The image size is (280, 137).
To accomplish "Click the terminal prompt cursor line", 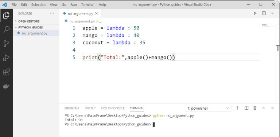I will [110, 124].
